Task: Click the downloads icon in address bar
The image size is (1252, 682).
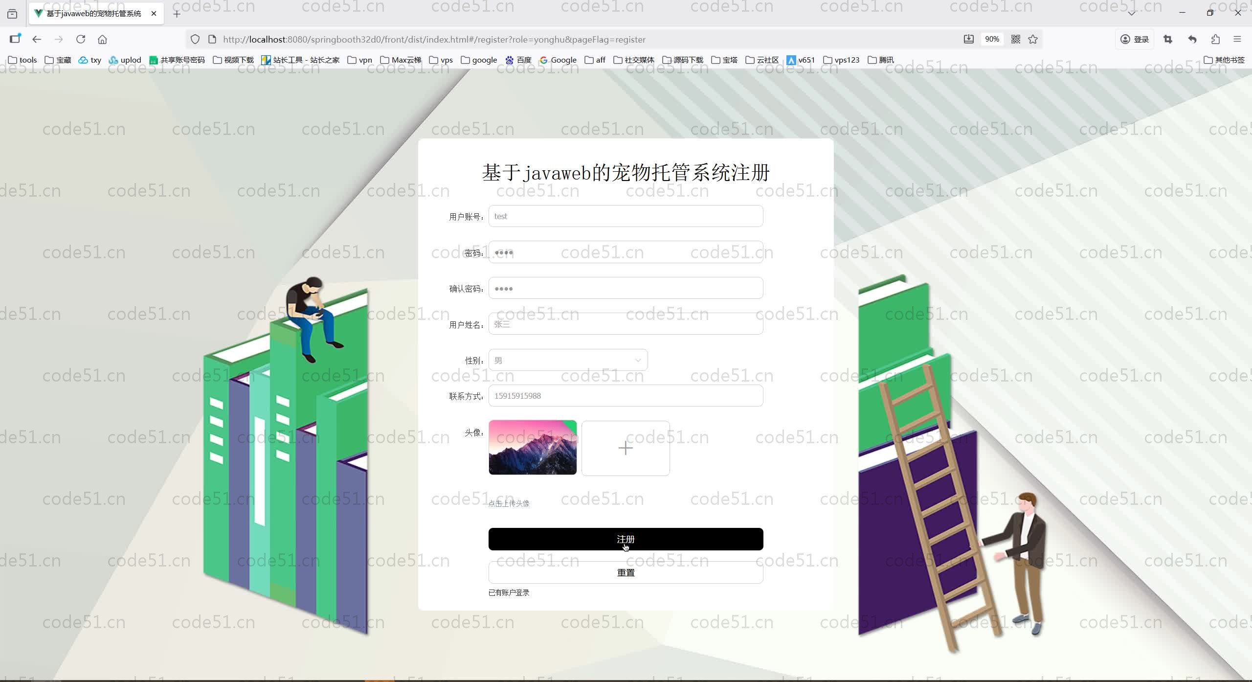Action: point(968,39)
